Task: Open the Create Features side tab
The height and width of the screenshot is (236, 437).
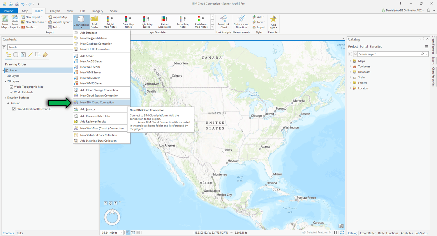Action: coord(434,45)
